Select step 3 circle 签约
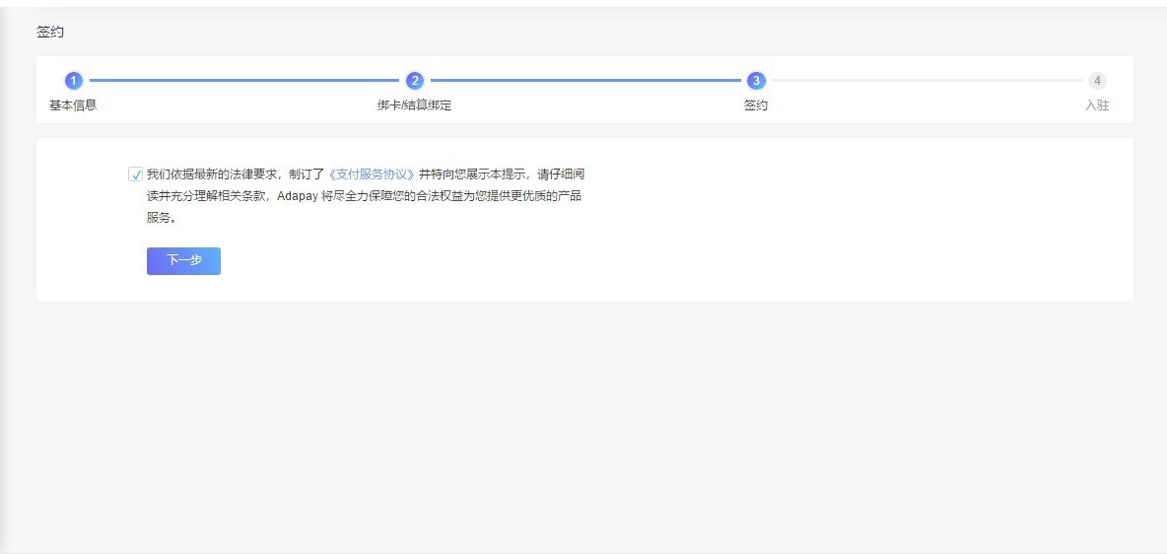Screen dimensions: 1167x554 (756, 81)
